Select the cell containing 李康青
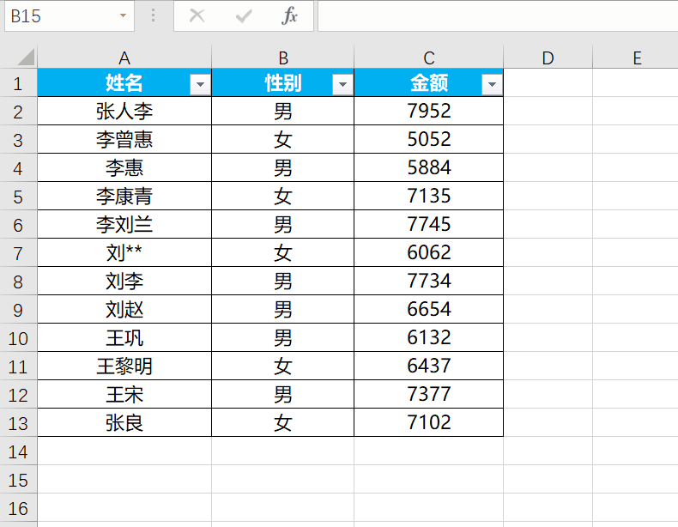This screenshot has height=527, width=678. [124, 196]
